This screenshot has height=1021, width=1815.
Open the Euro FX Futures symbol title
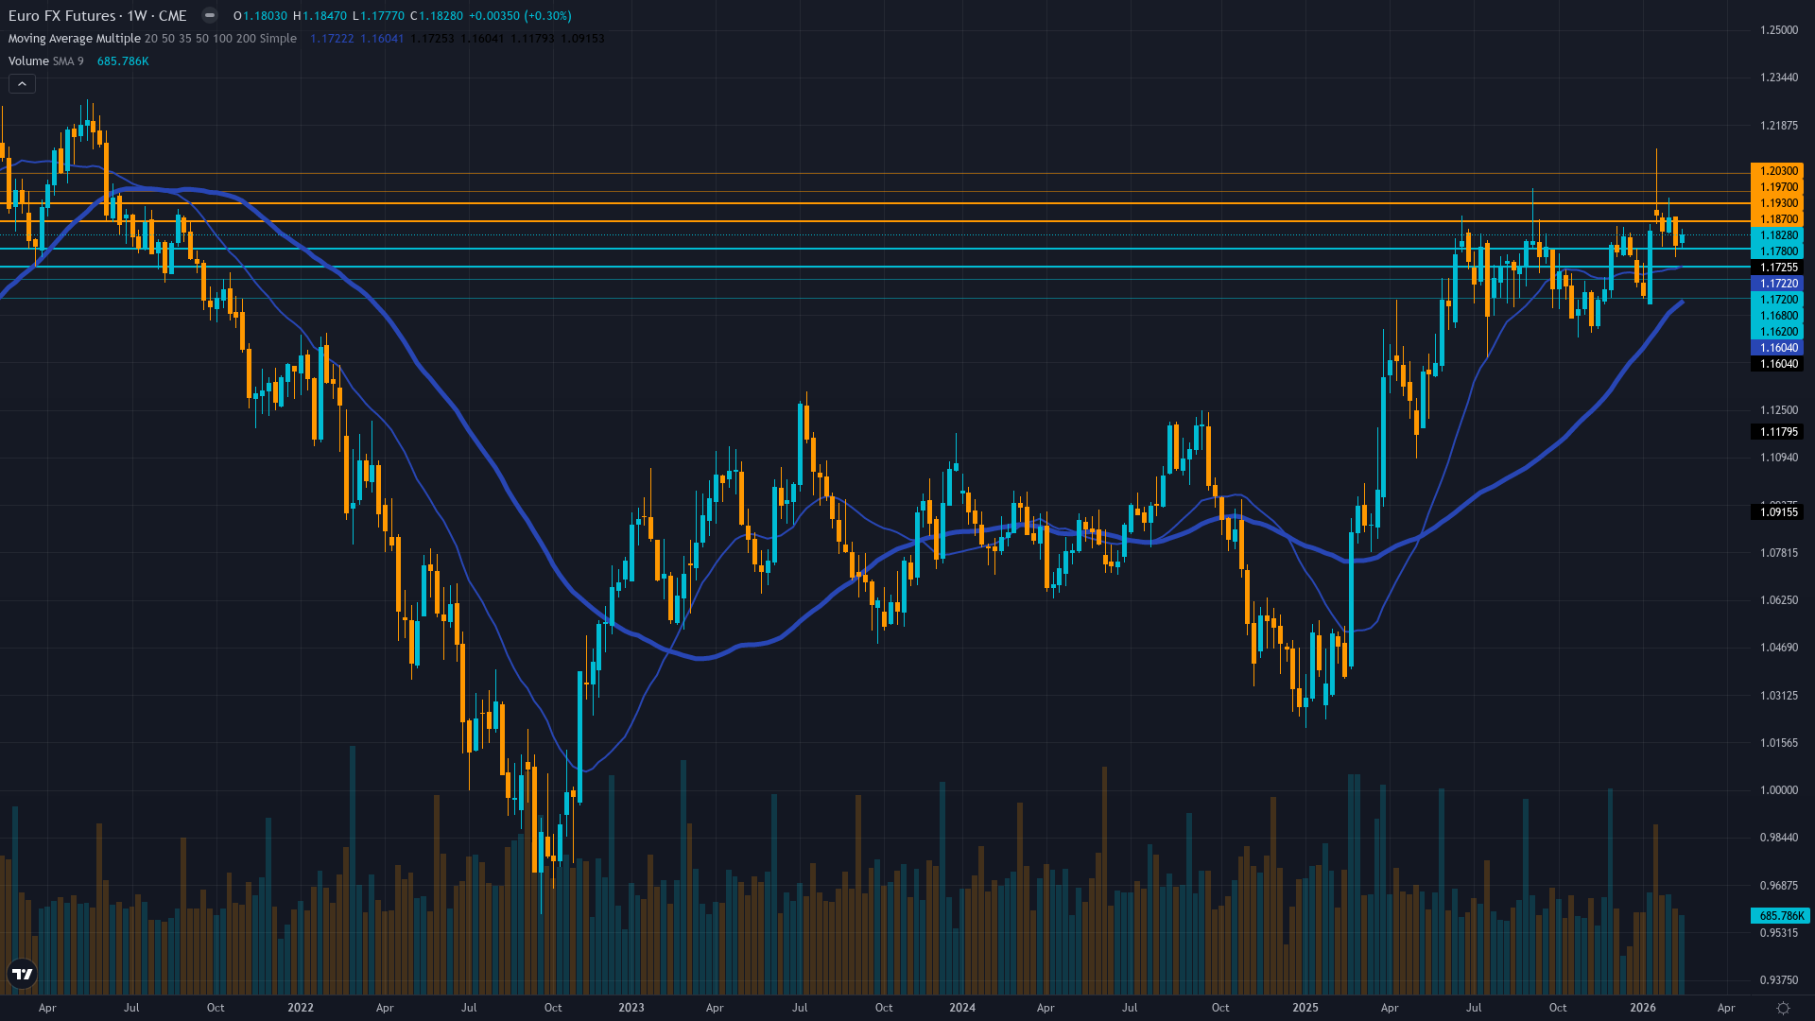pyautogui.click(x=97, y=15)
